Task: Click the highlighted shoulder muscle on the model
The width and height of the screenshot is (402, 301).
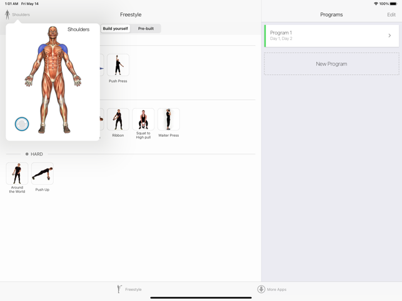Action: click(43, 50)
